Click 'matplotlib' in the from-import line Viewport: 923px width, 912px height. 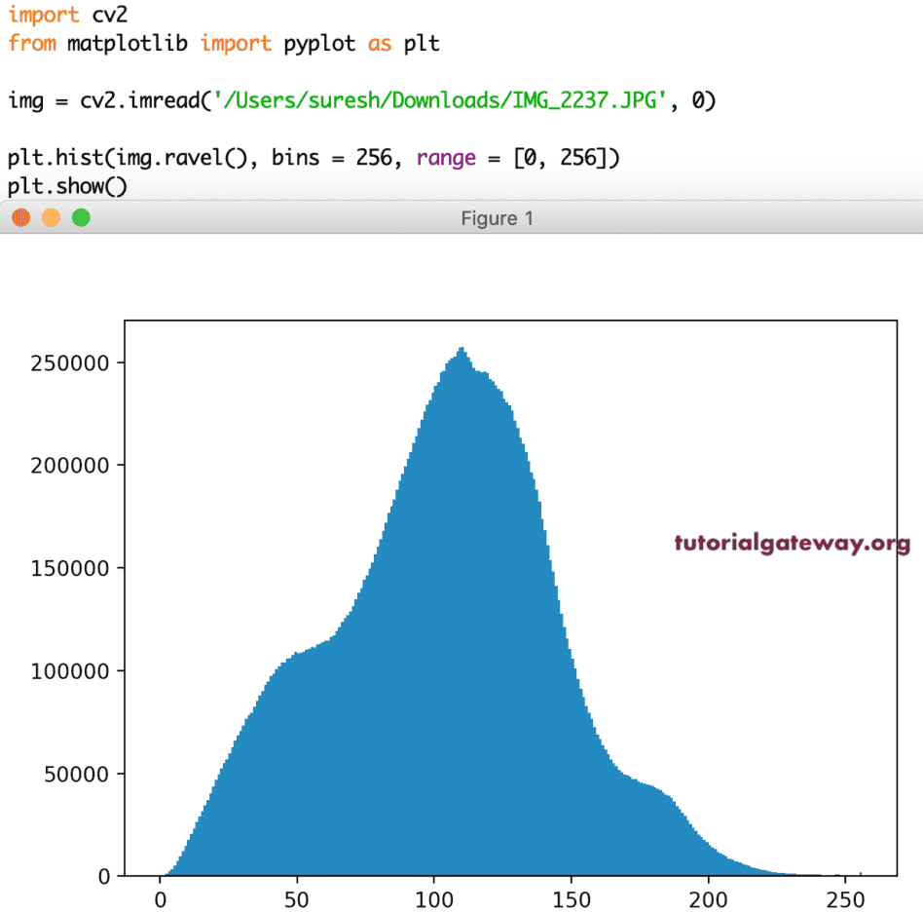pos(128,43)
